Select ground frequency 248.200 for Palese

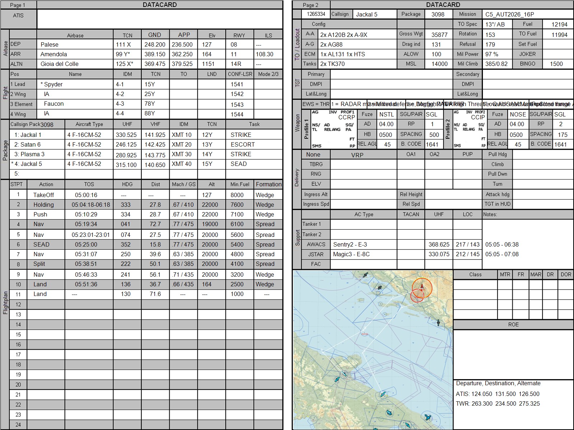click(155, 44)
